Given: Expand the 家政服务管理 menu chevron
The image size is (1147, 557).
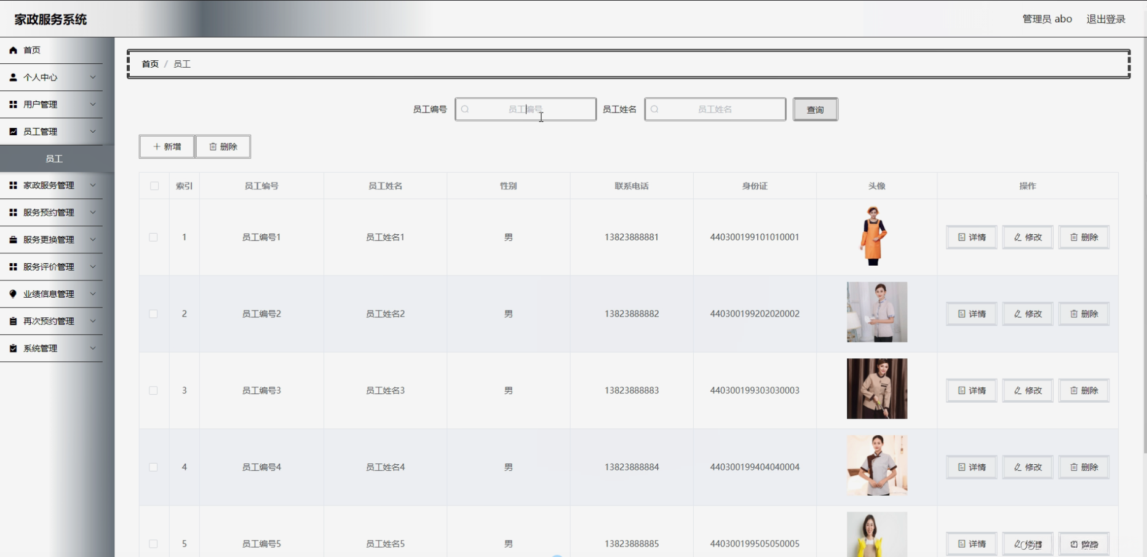Looking at the screenshot, I should pos(93,185).
